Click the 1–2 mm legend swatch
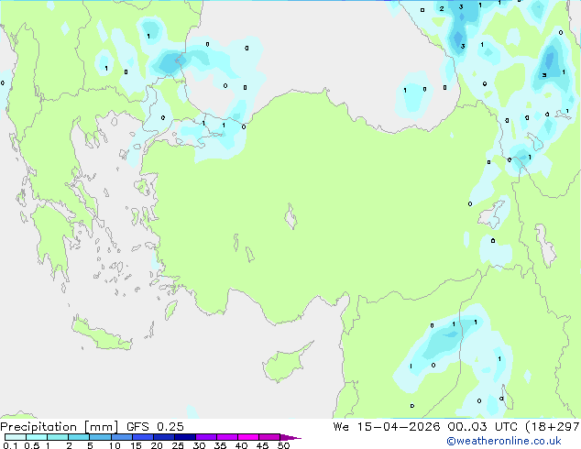 pyautogui.click(x=58, y=437)
